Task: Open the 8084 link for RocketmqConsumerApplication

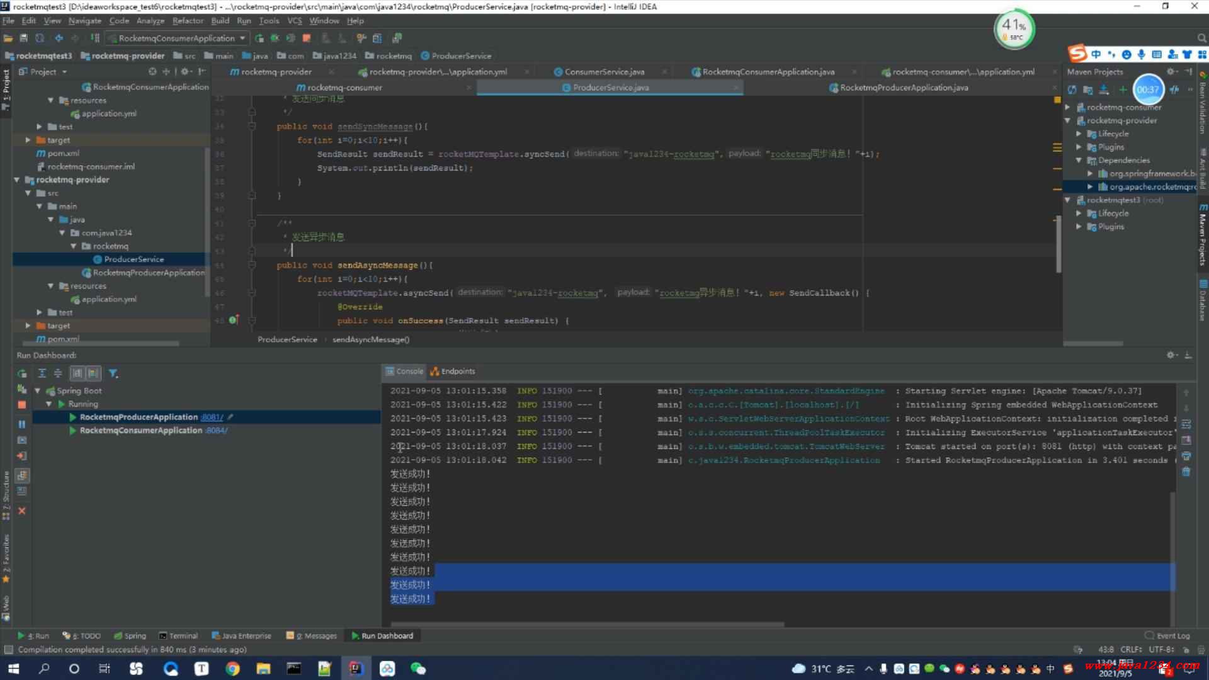Action: (x=216, y=431)
